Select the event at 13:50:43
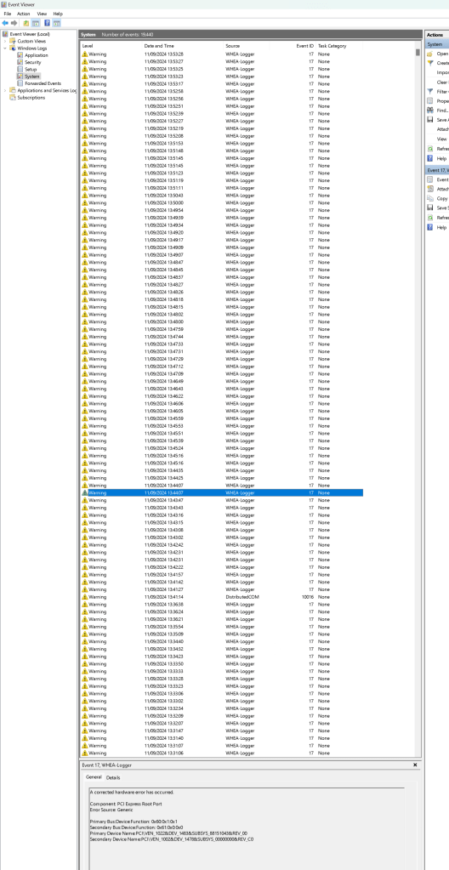The height and width of the screenshot is (870, 449). [x=222, y=196]
